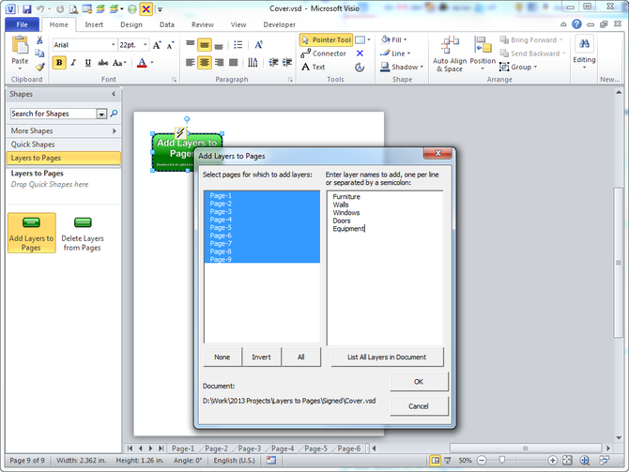Click the Editing binoculars icon
This screenshot has height=472, width=629.
click(584, 44)
